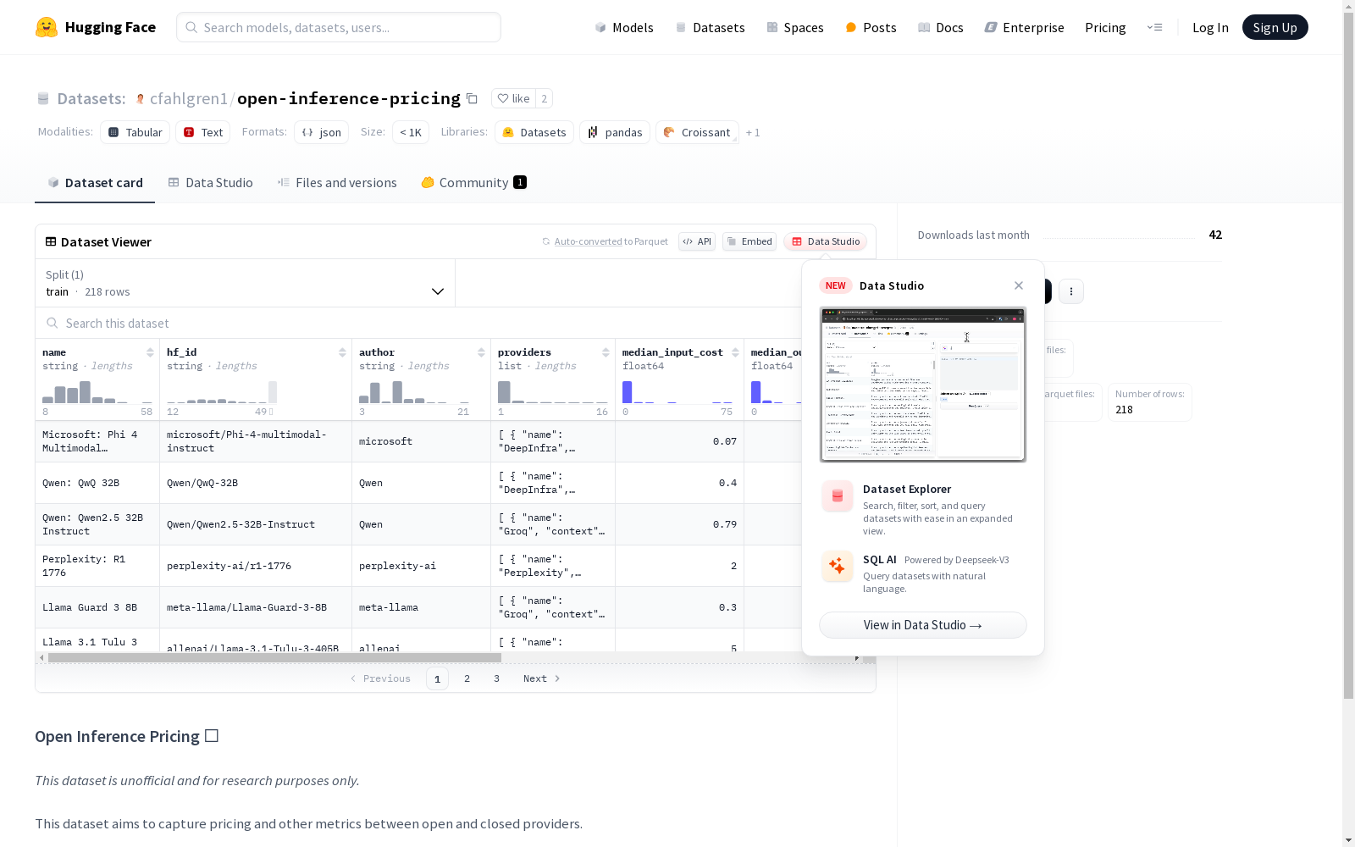Screen dimensions: 1355x847
Task: Click the cell "perplexity-ai/r1-1776"
Action: pos(256,566)
